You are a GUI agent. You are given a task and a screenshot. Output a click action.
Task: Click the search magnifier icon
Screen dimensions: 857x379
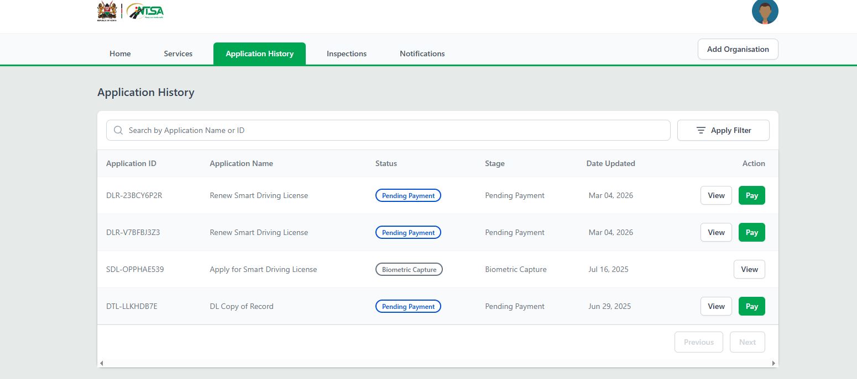pos(118,130)
